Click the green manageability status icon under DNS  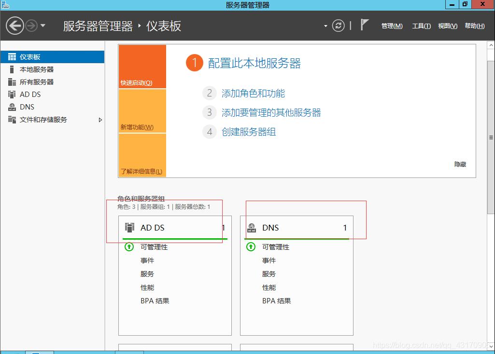(x=251, y=247)
